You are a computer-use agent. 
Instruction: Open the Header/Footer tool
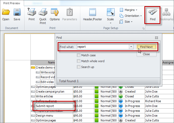[93, 13]
